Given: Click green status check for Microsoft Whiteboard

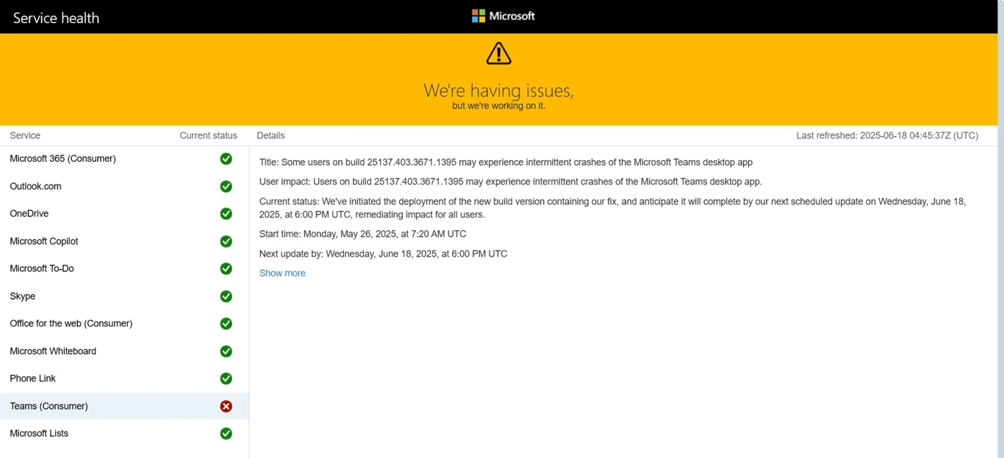Looking at the screenshot, I should tap(226, 351).
